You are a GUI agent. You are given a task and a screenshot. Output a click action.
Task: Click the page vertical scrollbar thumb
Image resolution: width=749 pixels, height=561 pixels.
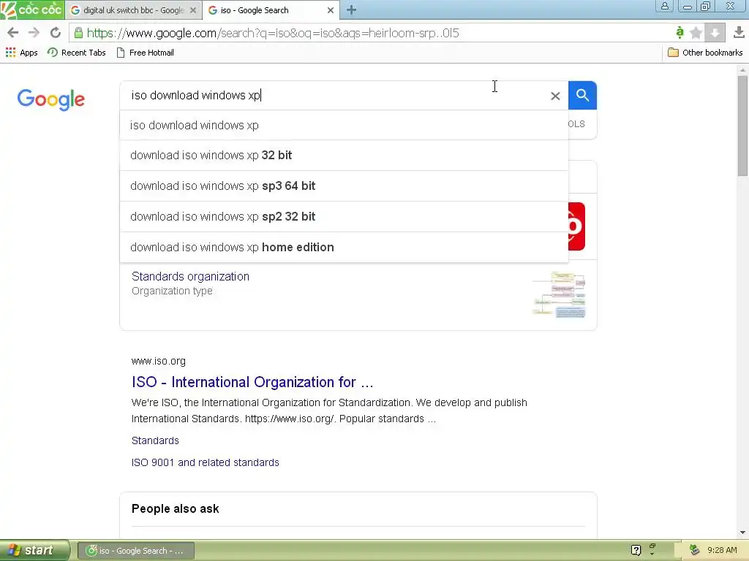click(742, 125)
